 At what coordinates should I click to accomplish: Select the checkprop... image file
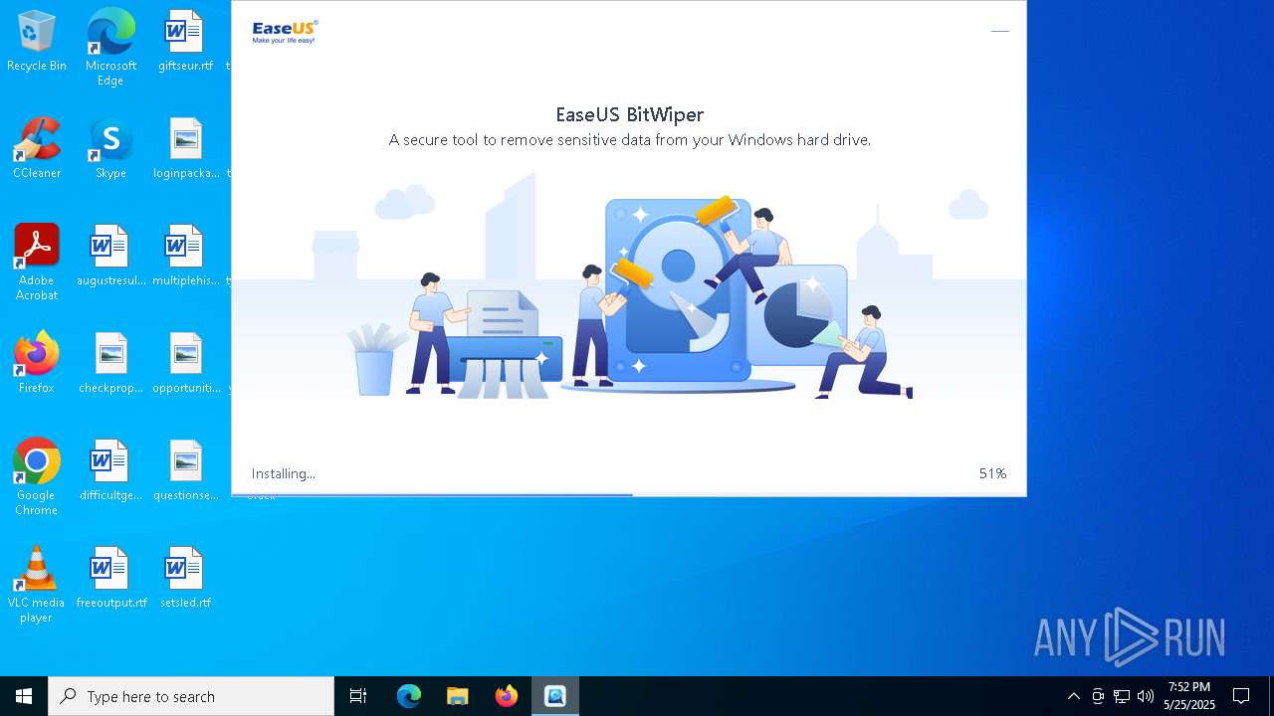point(110,364)
